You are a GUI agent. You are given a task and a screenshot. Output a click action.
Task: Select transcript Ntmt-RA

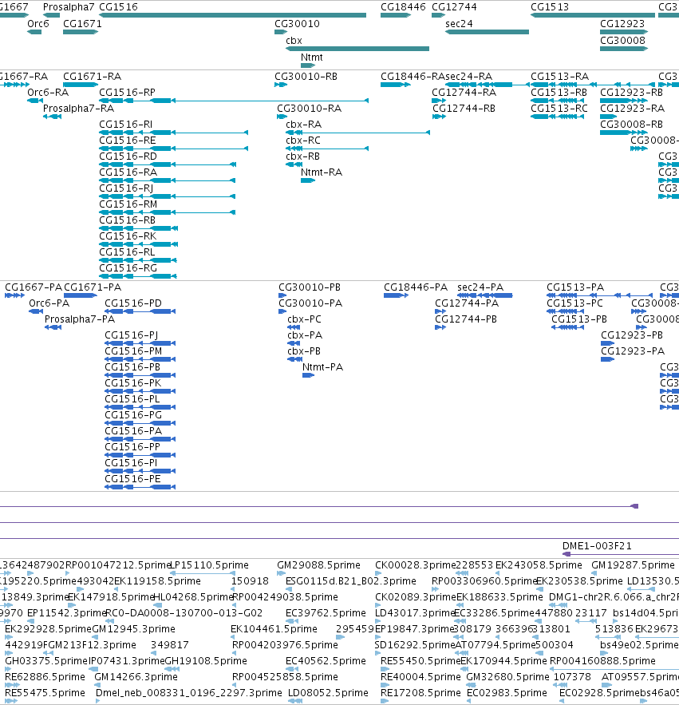point(308,180)
